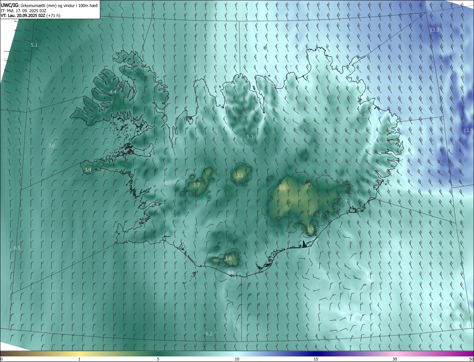Click the 10.1 value label

tap(370, 276)
